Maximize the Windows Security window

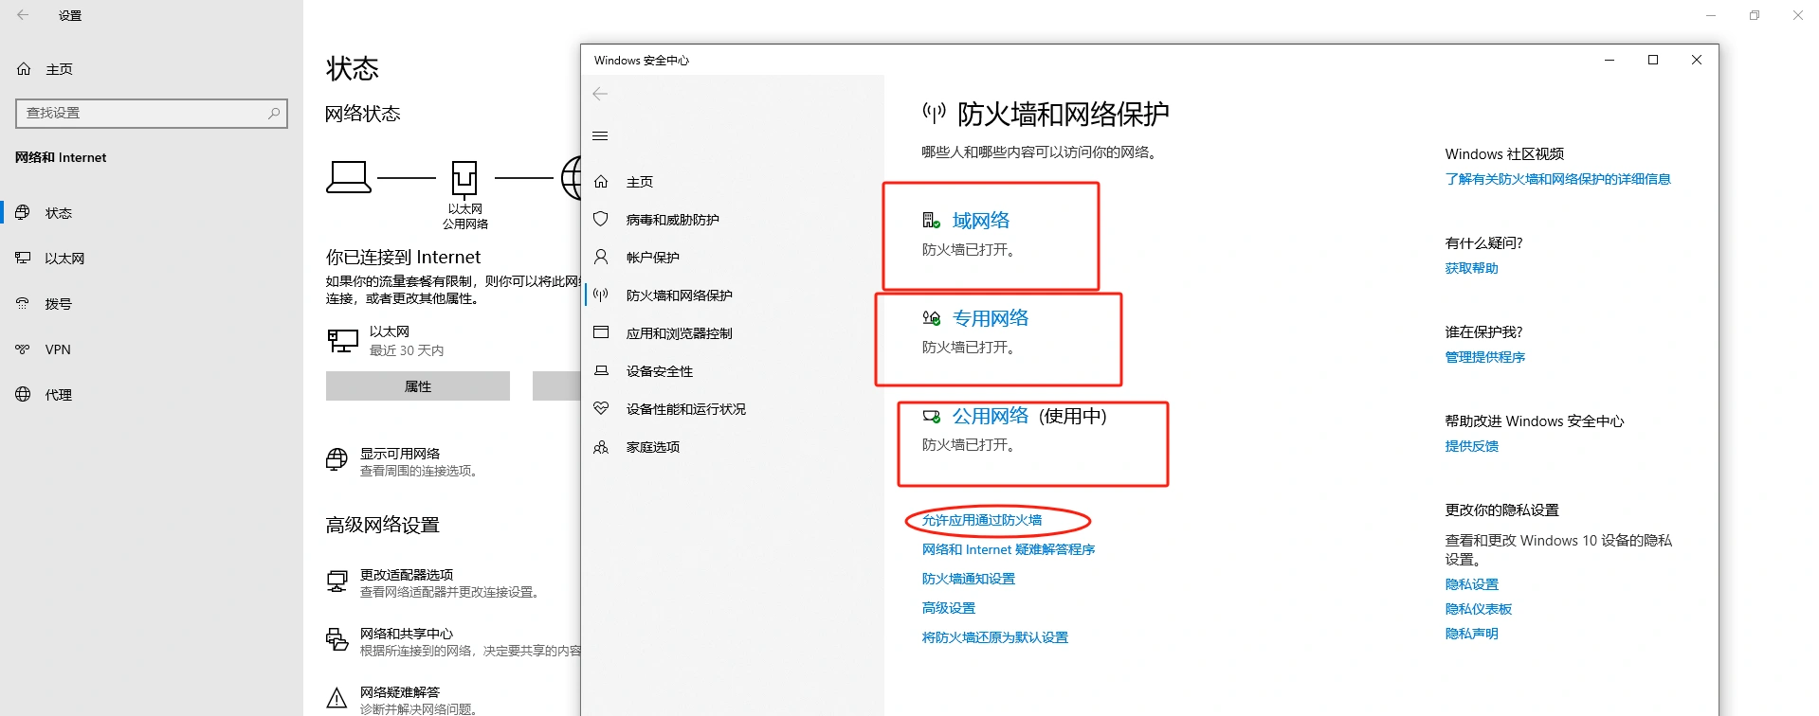click(1653, 60)
